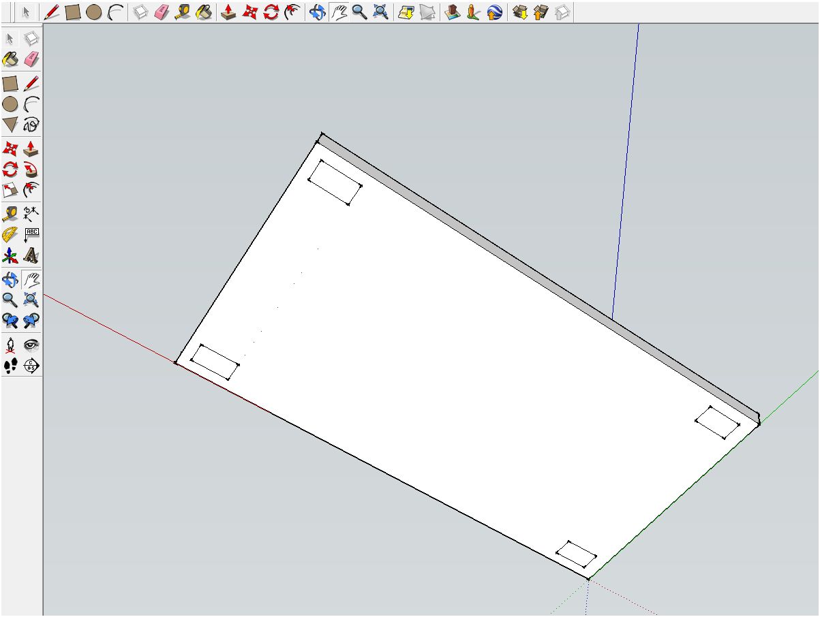Activate the Walk tool
Viewport: 820px width, 617px height.
[10, 366]
